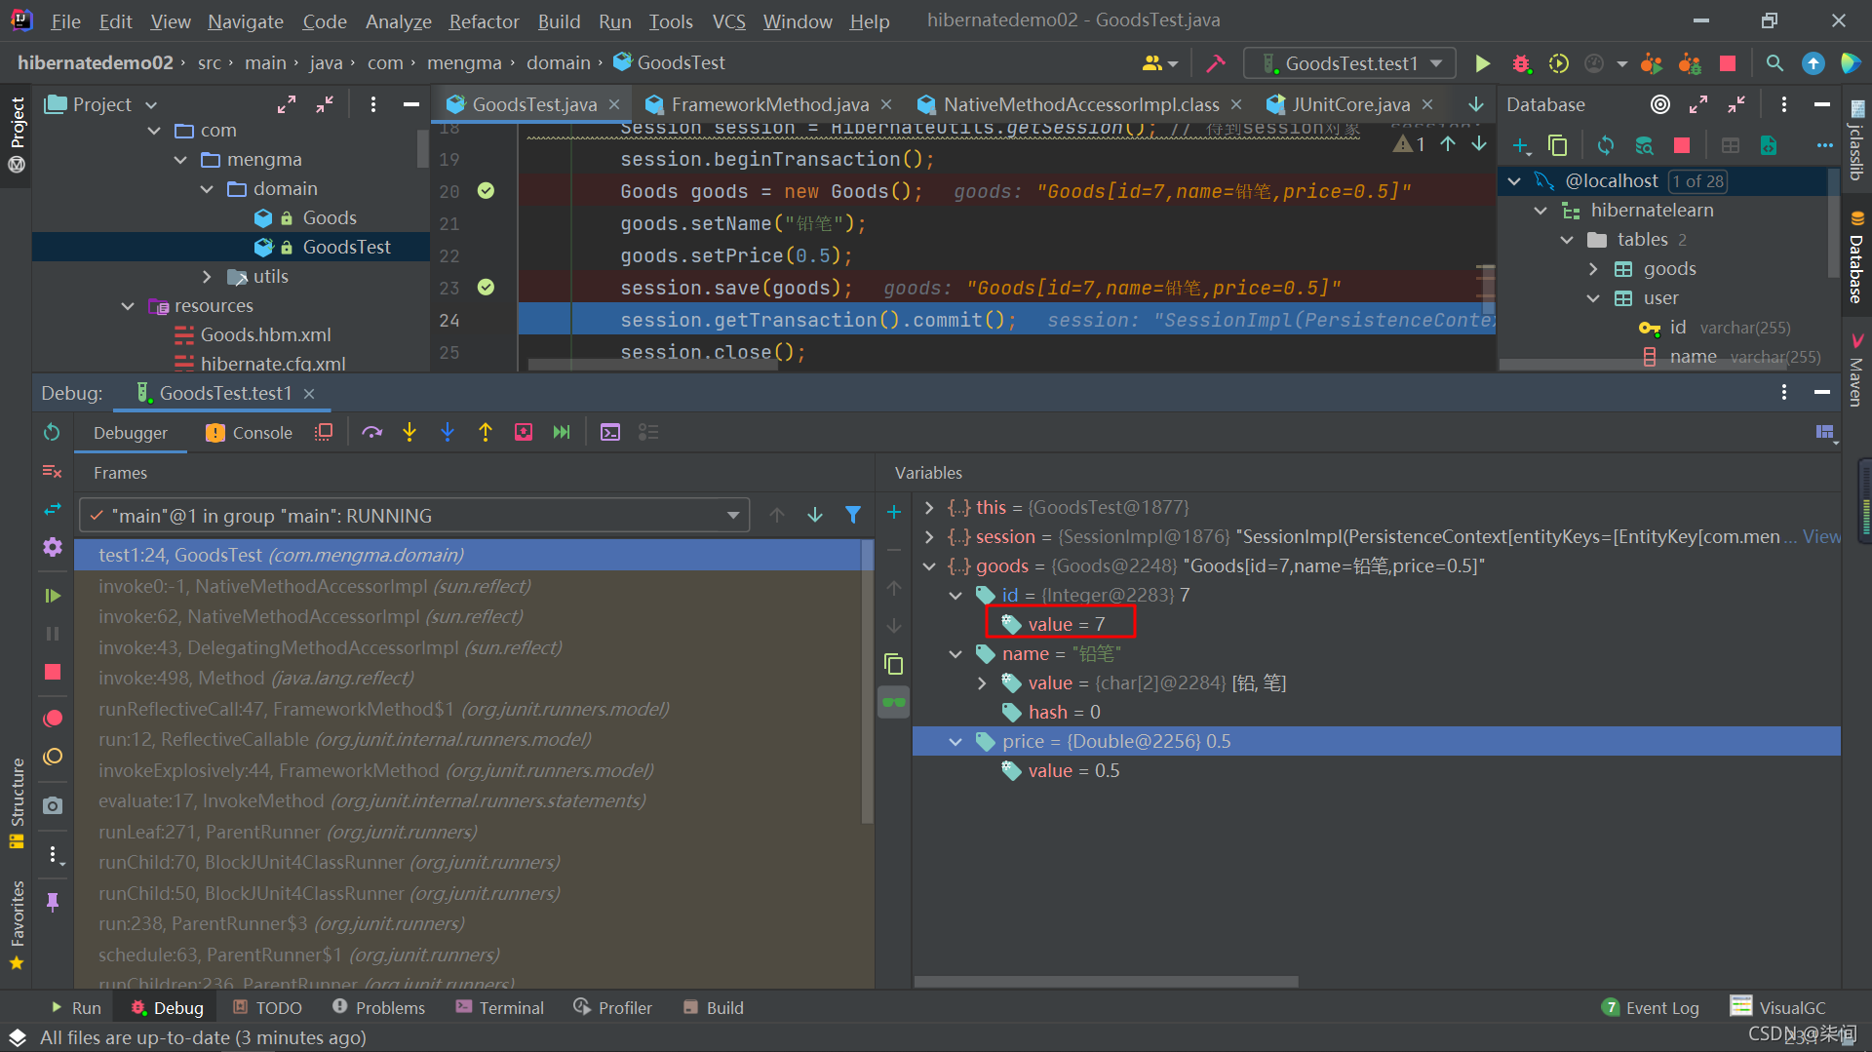The width and height of the screenshot is (1872, 1052).
Task: Open Terminal tool window
Action: tap(499, 1007)
